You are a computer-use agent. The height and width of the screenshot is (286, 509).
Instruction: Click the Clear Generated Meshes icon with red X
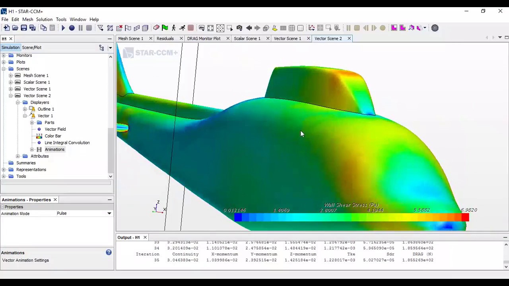(119, 28)
